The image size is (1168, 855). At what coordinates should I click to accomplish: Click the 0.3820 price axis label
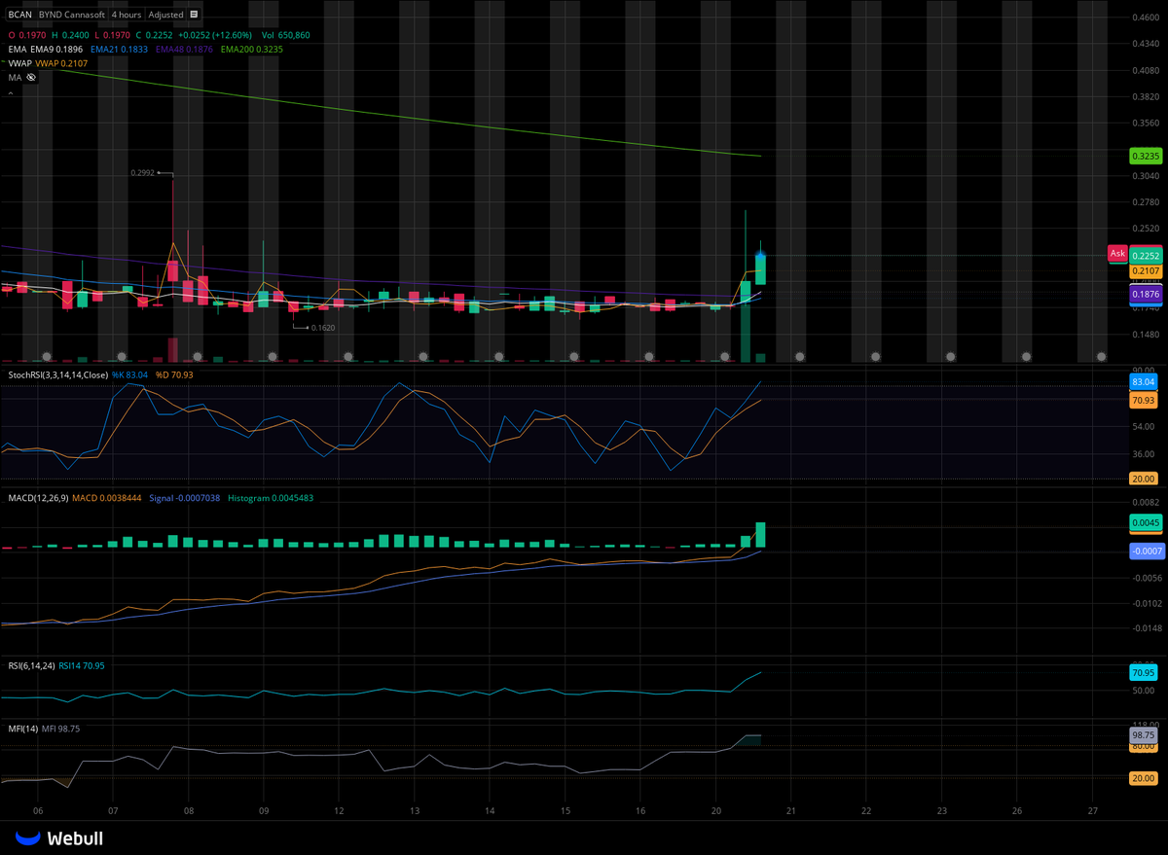pyautogui.click(x=1144, y=97)
